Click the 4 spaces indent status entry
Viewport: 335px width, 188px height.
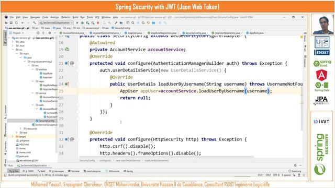pos(286,175)
